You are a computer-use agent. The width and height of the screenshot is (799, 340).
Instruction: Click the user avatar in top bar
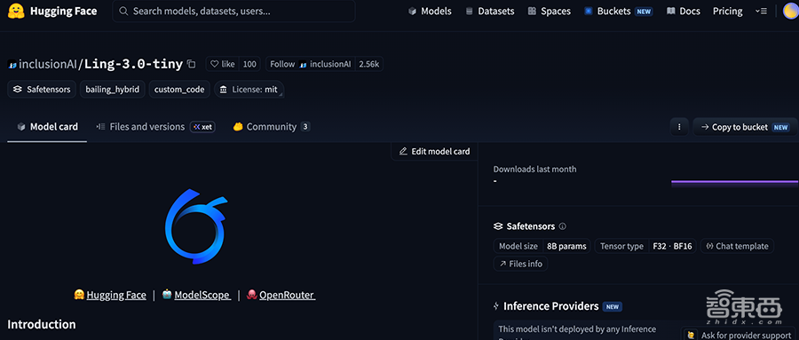coord(791,11)
